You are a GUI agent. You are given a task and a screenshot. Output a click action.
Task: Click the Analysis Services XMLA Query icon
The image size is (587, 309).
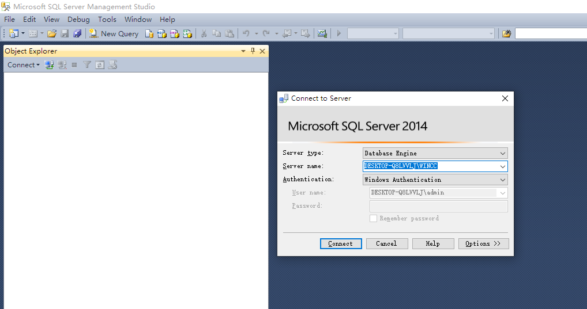coord(187,33)
